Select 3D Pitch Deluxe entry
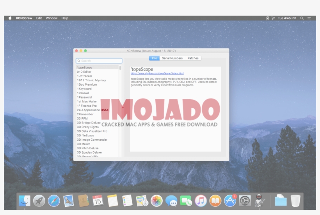320x215 pixels. [x=98, y=148]
